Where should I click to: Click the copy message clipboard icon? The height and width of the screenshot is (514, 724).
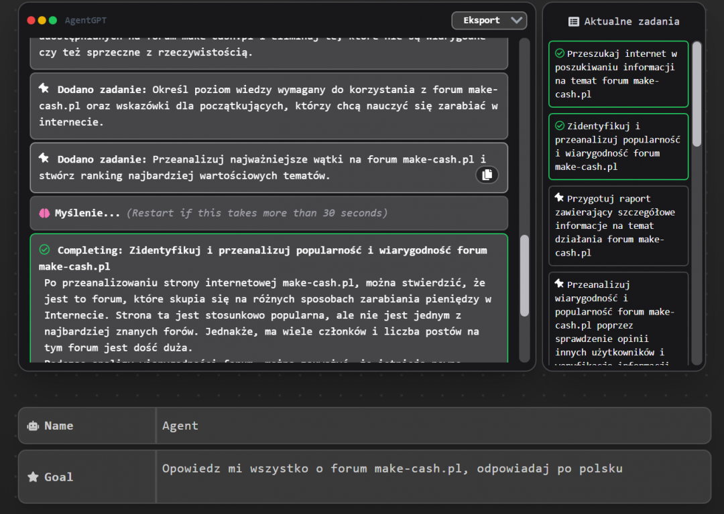click(x=487, y=175)
